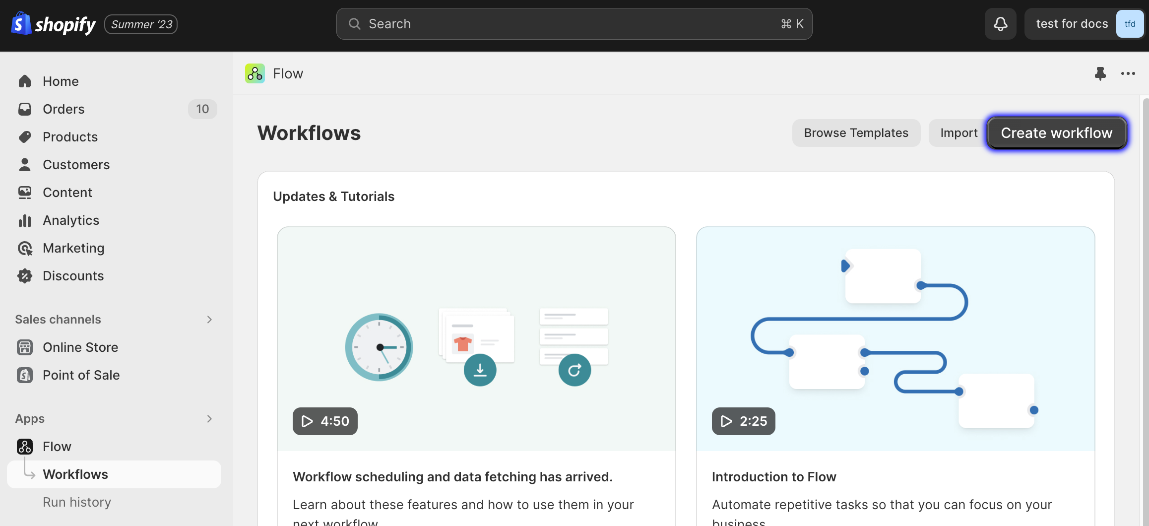This screenshot has width=1149, height=526.
Task: Go to Run history
Action: (x=77, y=502)
